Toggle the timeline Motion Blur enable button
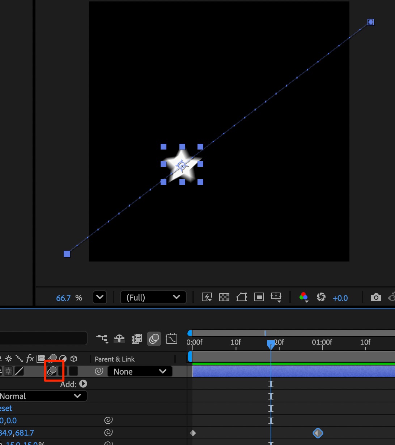Screen dimensions: 395x445 click(x=154, y=339)
